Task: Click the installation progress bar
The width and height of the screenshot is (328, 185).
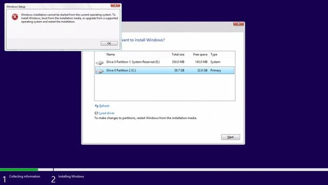Action: [x=164, y=170]
